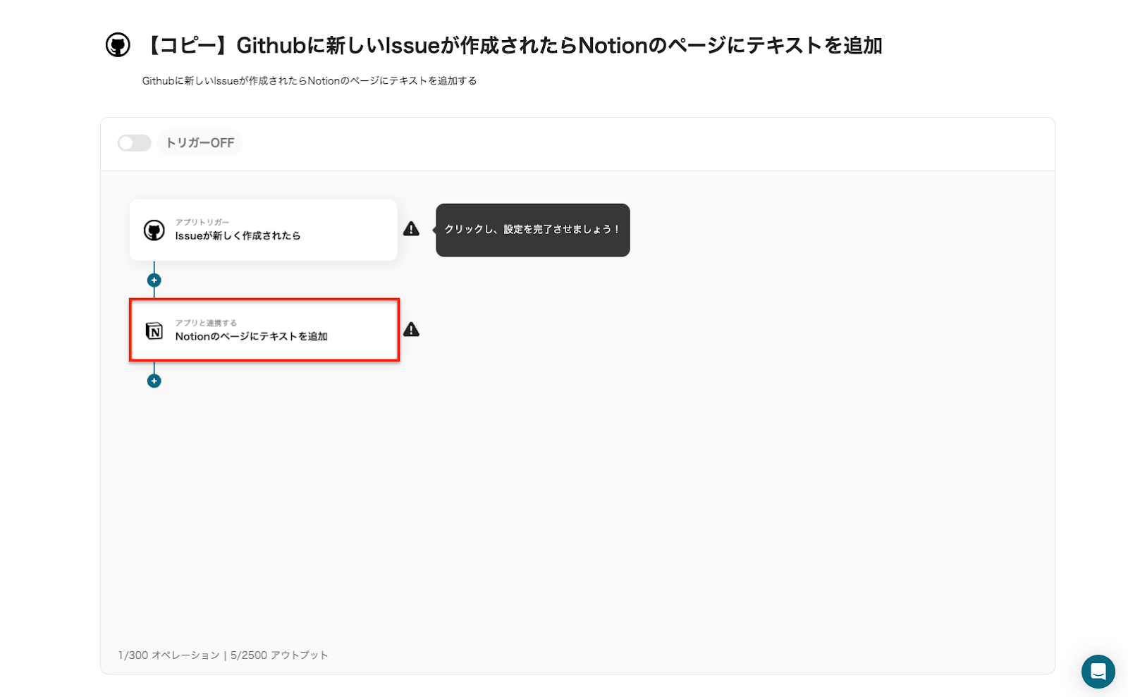Click the 1/300 オペレーション counter text
The height and width of the screenshot is (697, 1128).
tap(169, 655)
